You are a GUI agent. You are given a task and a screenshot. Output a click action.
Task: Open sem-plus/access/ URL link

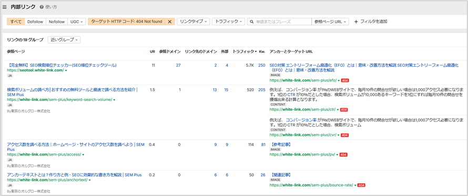(44, 154)
